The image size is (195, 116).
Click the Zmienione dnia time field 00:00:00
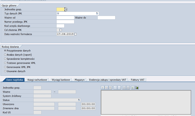pyautogui.click(x=88, y=108)
